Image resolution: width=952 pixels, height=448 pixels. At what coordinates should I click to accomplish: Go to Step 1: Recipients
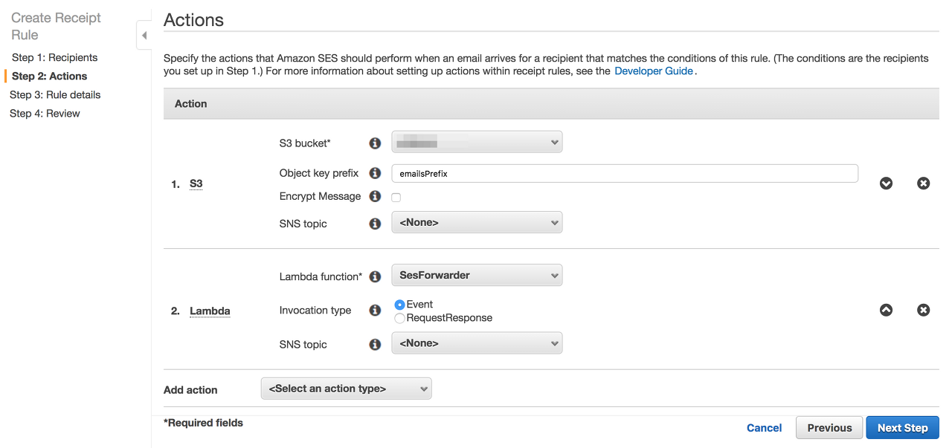tap(54, 57)
